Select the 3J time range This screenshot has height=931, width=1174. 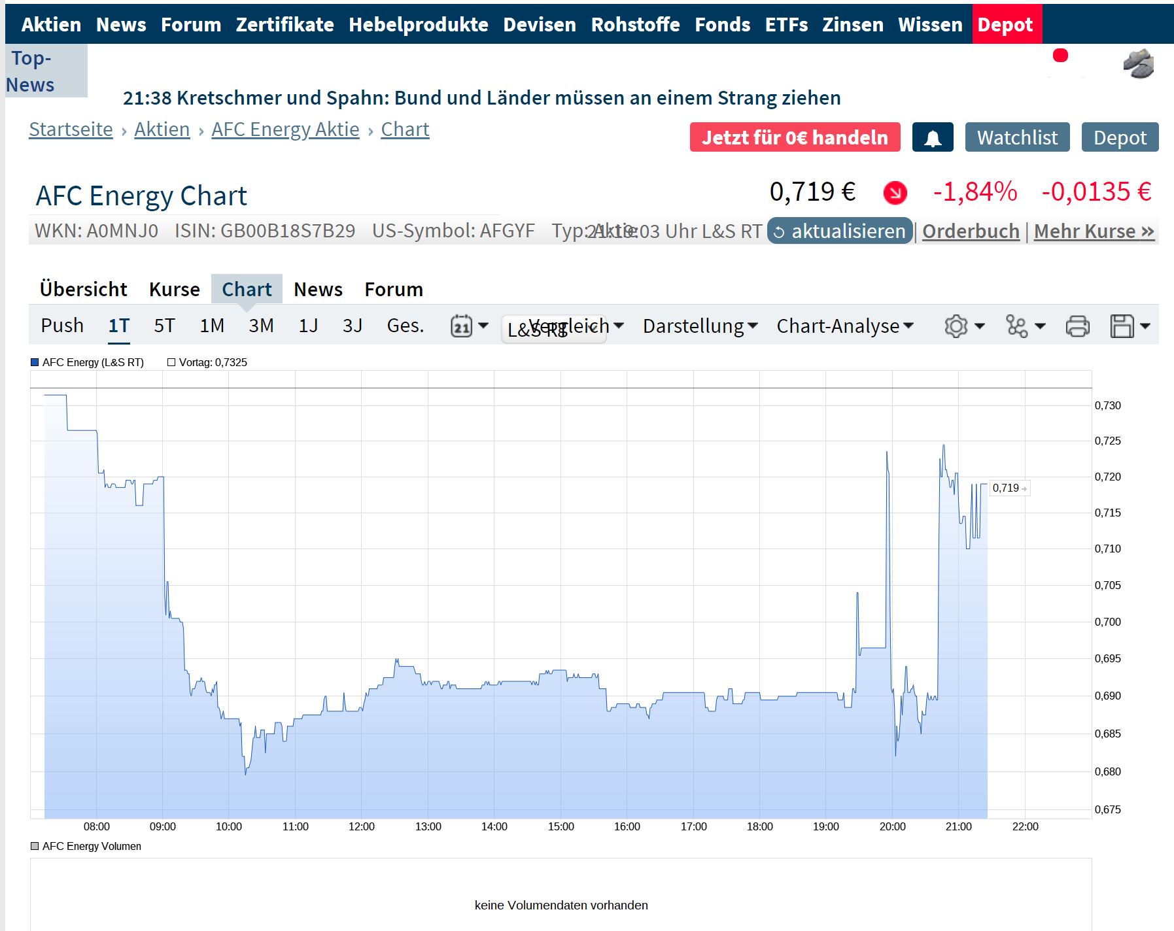pyautogui.click(x=353, y=326)
